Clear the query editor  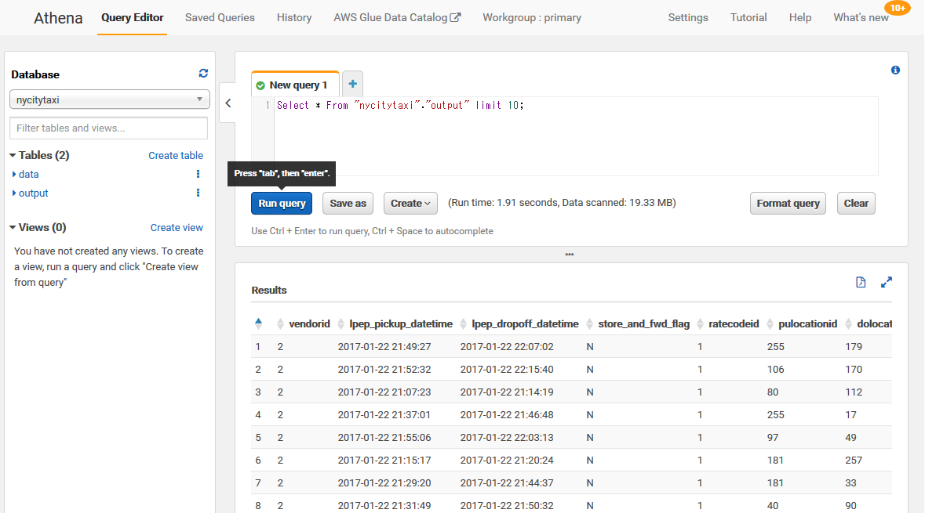coord(855,203)
